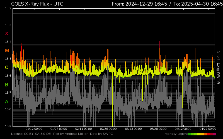Click the 1E-4 y-axis label
This screenshot has width=223, height=139.
(x=8, y=42)
